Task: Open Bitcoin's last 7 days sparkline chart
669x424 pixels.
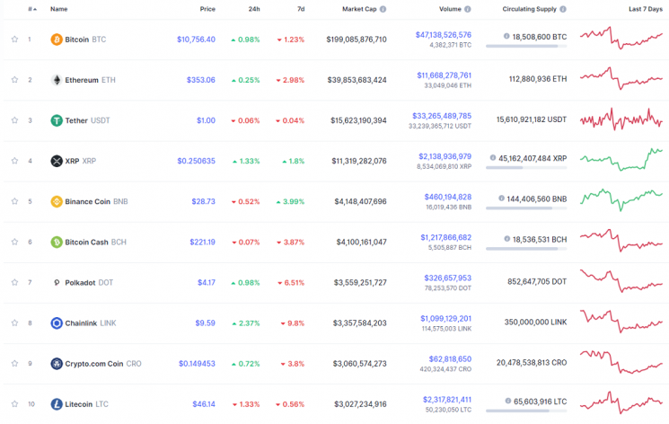Action: [x=621, y=38]
